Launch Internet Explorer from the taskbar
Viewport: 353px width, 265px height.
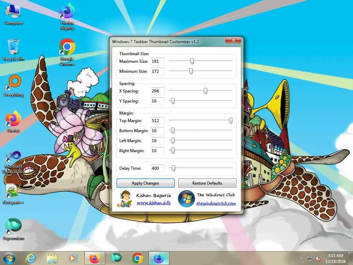(31, 258)
